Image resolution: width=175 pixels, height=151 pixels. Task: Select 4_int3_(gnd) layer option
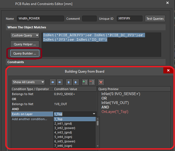75,132
